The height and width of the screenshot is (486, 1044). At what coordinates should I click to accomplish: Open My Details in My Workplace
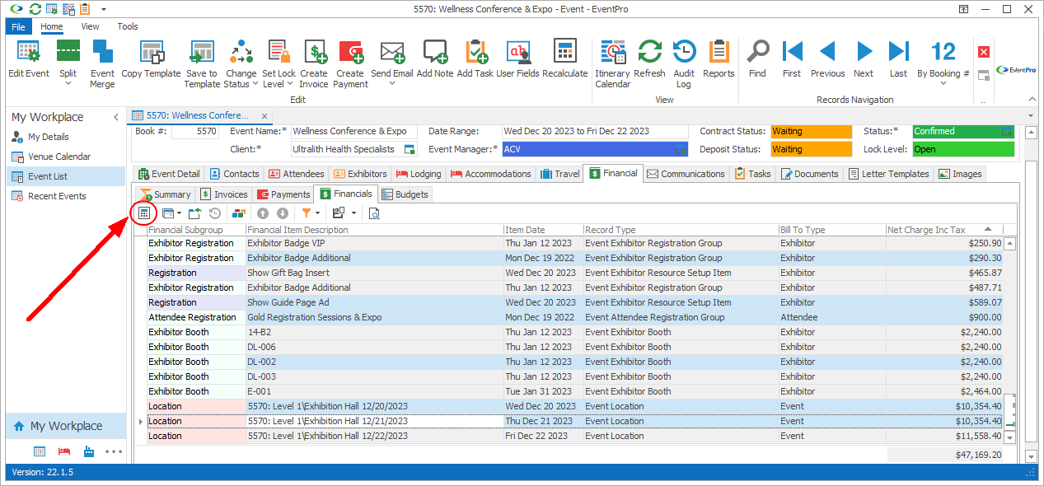click(x=49, y=137)
